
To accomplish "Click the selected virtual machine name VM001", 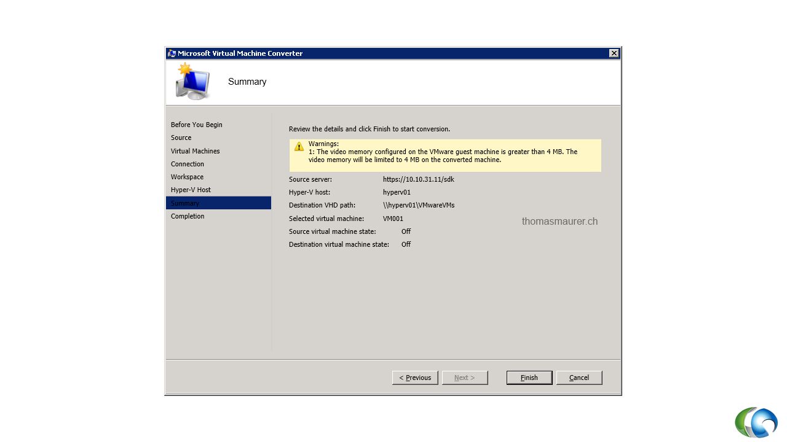I will coord(393,219).
